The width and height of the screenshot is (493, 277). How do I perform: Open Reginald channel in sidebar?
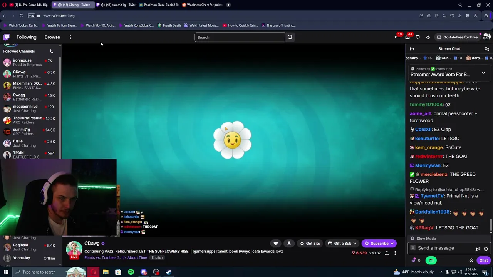(x=30, y=247)
